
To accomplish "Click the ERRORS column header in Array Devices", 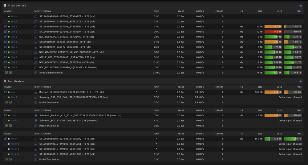I will pos(219,11).
